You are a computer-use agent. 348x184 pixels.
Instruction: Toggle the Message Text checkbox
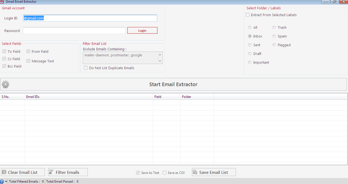[x=28, y=61]
